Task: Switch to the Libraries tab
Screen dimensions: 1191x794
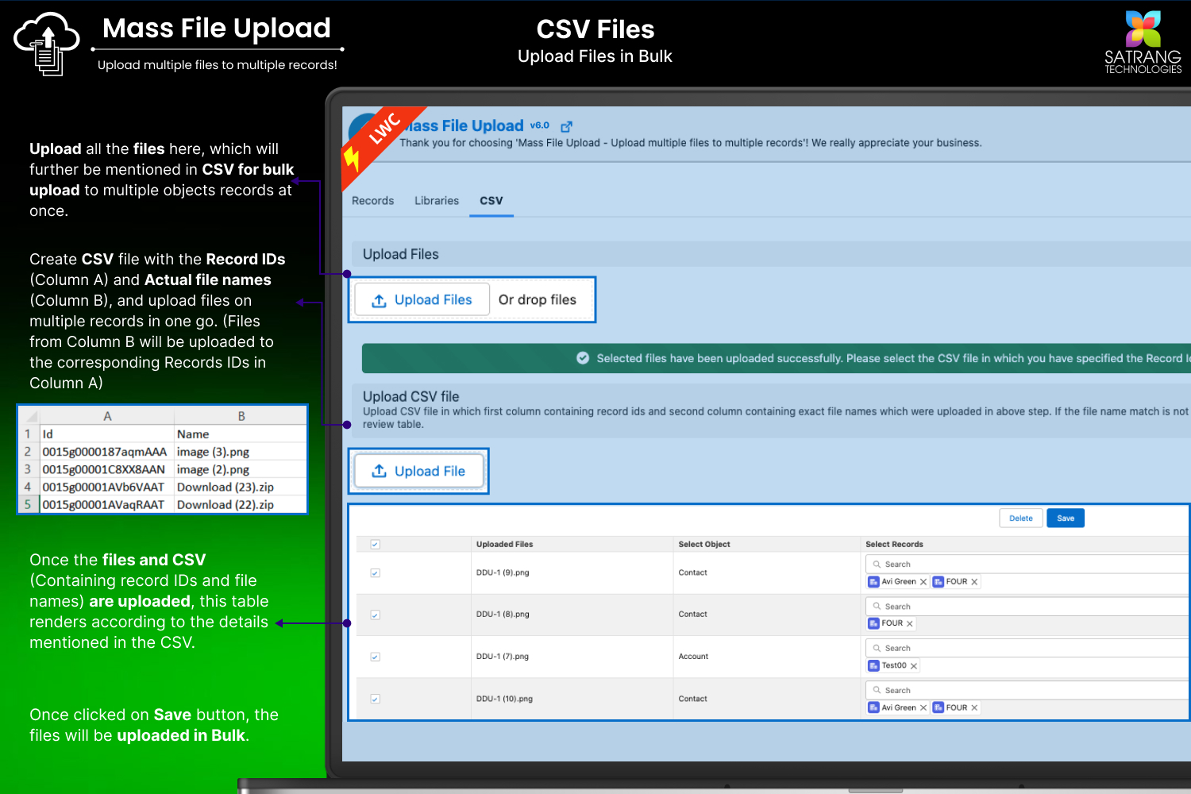Action: coord(437,201)
